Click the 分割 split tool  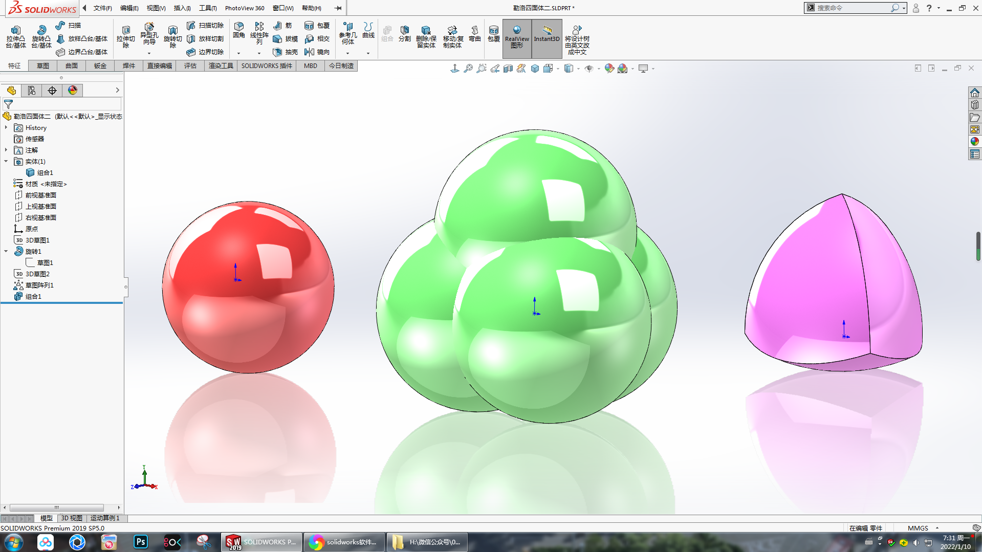point(405,33)
